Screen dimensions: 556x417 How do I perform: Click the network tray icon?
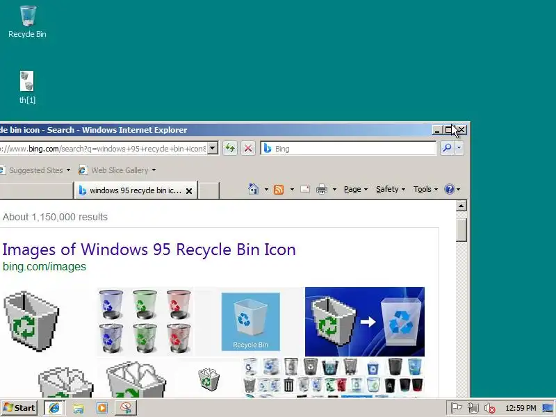pos(473,408)
